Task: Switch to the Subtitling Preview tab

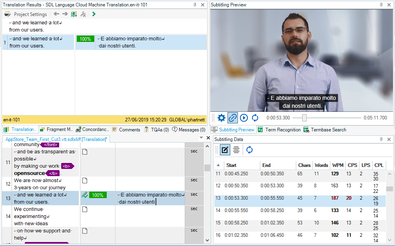Action: pos(233,129)
